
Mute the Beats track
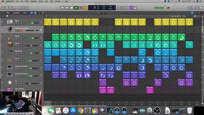[16, 23]
